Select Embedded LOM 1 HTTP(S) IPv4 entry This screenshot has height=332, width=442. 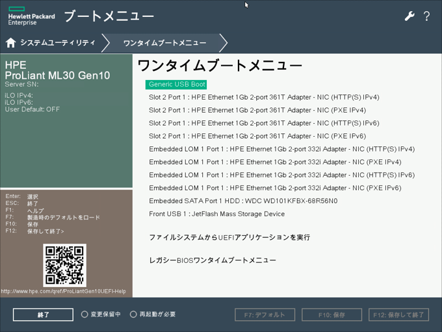tap(282, 149)
